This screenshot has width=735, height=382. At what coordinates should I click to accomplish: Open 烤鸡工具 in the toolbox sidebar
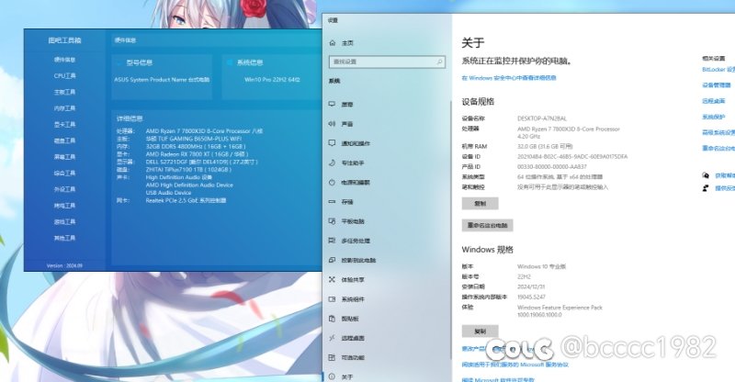pos(64,206)
